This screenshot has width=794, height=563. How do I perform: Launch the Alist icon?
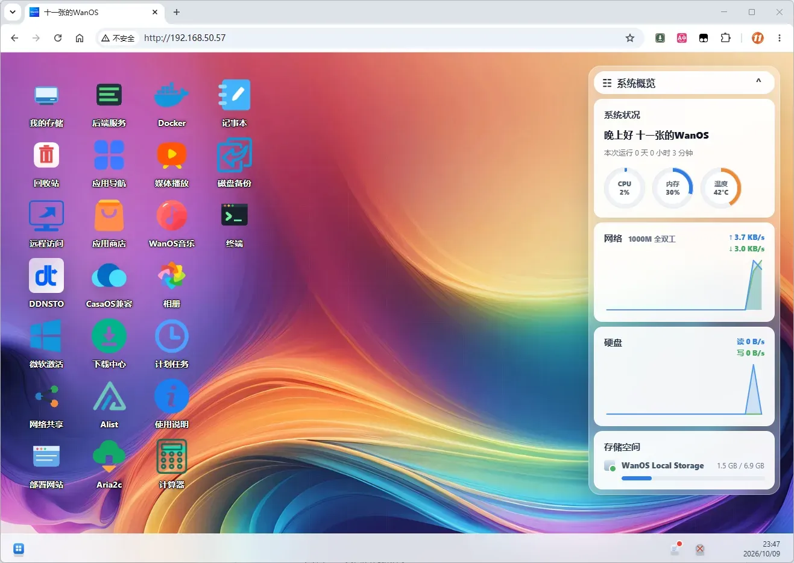tap(109, 397)
